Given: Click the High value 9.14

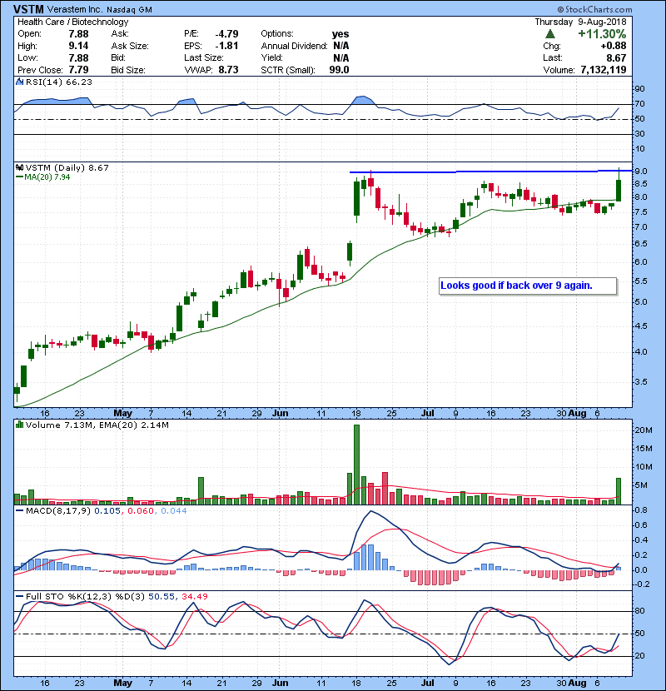Looking at the screenshot, I should coord(78,46).
